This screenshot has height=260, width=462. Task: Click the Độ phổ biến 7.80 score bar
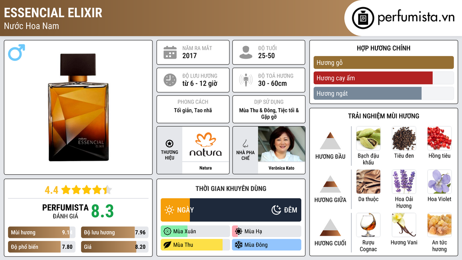coord(42,247)
